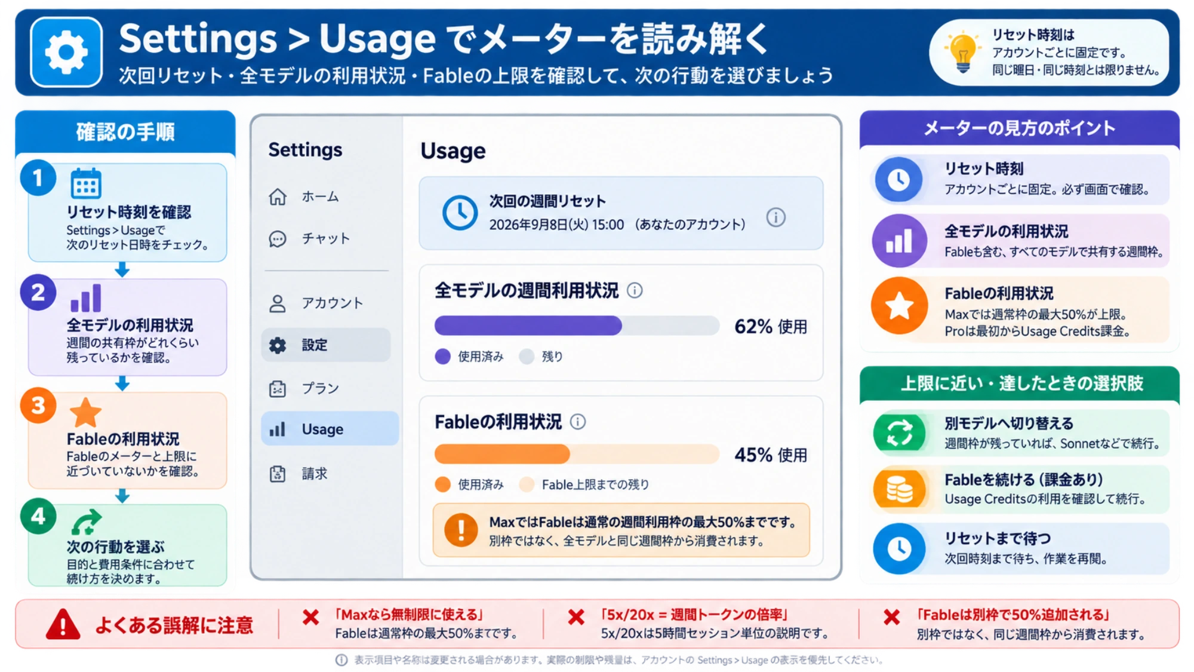
Task: Click the home icon beside ホーム
Action: 278,197
